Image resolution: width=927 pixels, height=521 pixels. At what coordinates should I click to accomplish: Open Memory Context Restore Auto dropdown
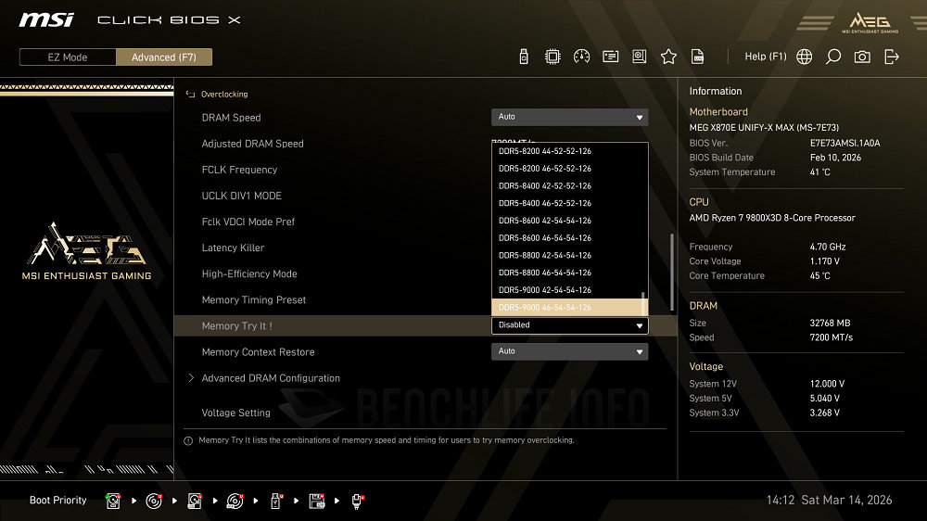569,351
